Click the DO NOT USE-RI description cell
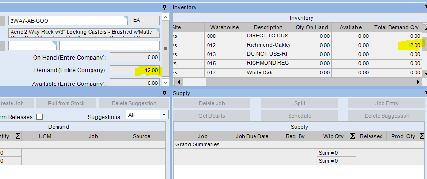Screen dimensions: 427x179 click(268, 54)
